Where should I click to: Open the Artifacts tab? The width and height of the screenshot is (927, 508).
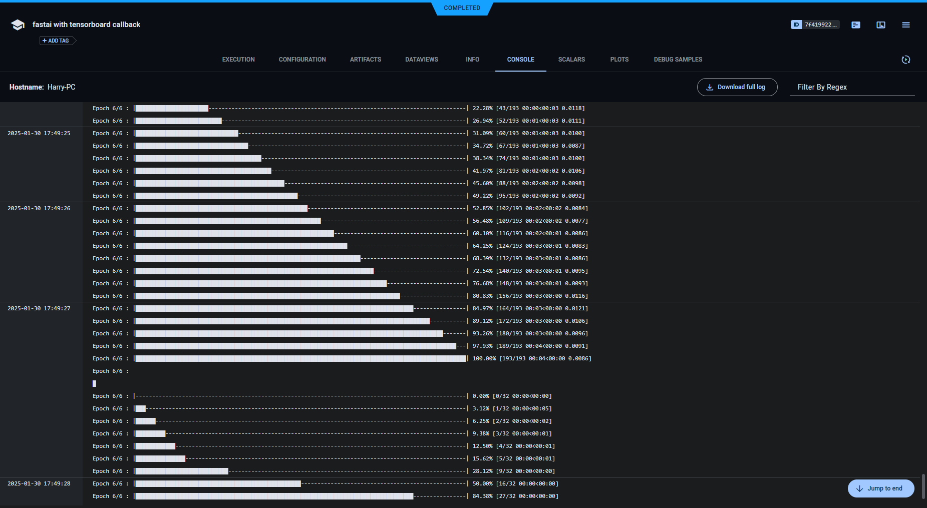[x=365, y=60]
